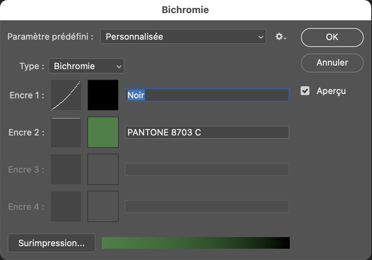Click the Encre 3 curve box
372x260 pixels.
pos(66,169)
